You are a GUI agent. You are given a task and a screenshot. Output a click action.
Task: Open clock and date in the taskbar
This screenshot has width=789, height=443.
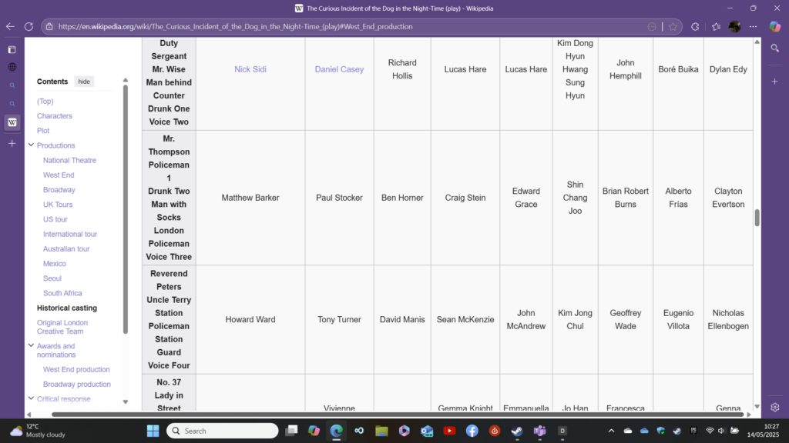pos(764,431)
